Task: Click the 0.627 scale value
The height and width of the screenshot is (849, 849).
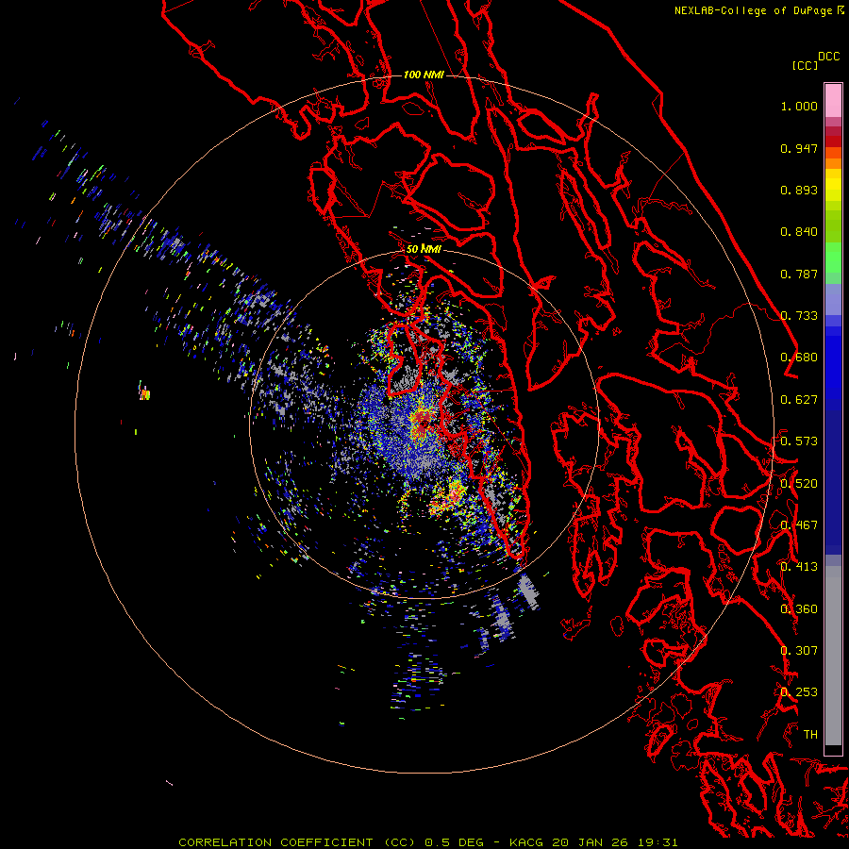Action: (x=799, y=400)
